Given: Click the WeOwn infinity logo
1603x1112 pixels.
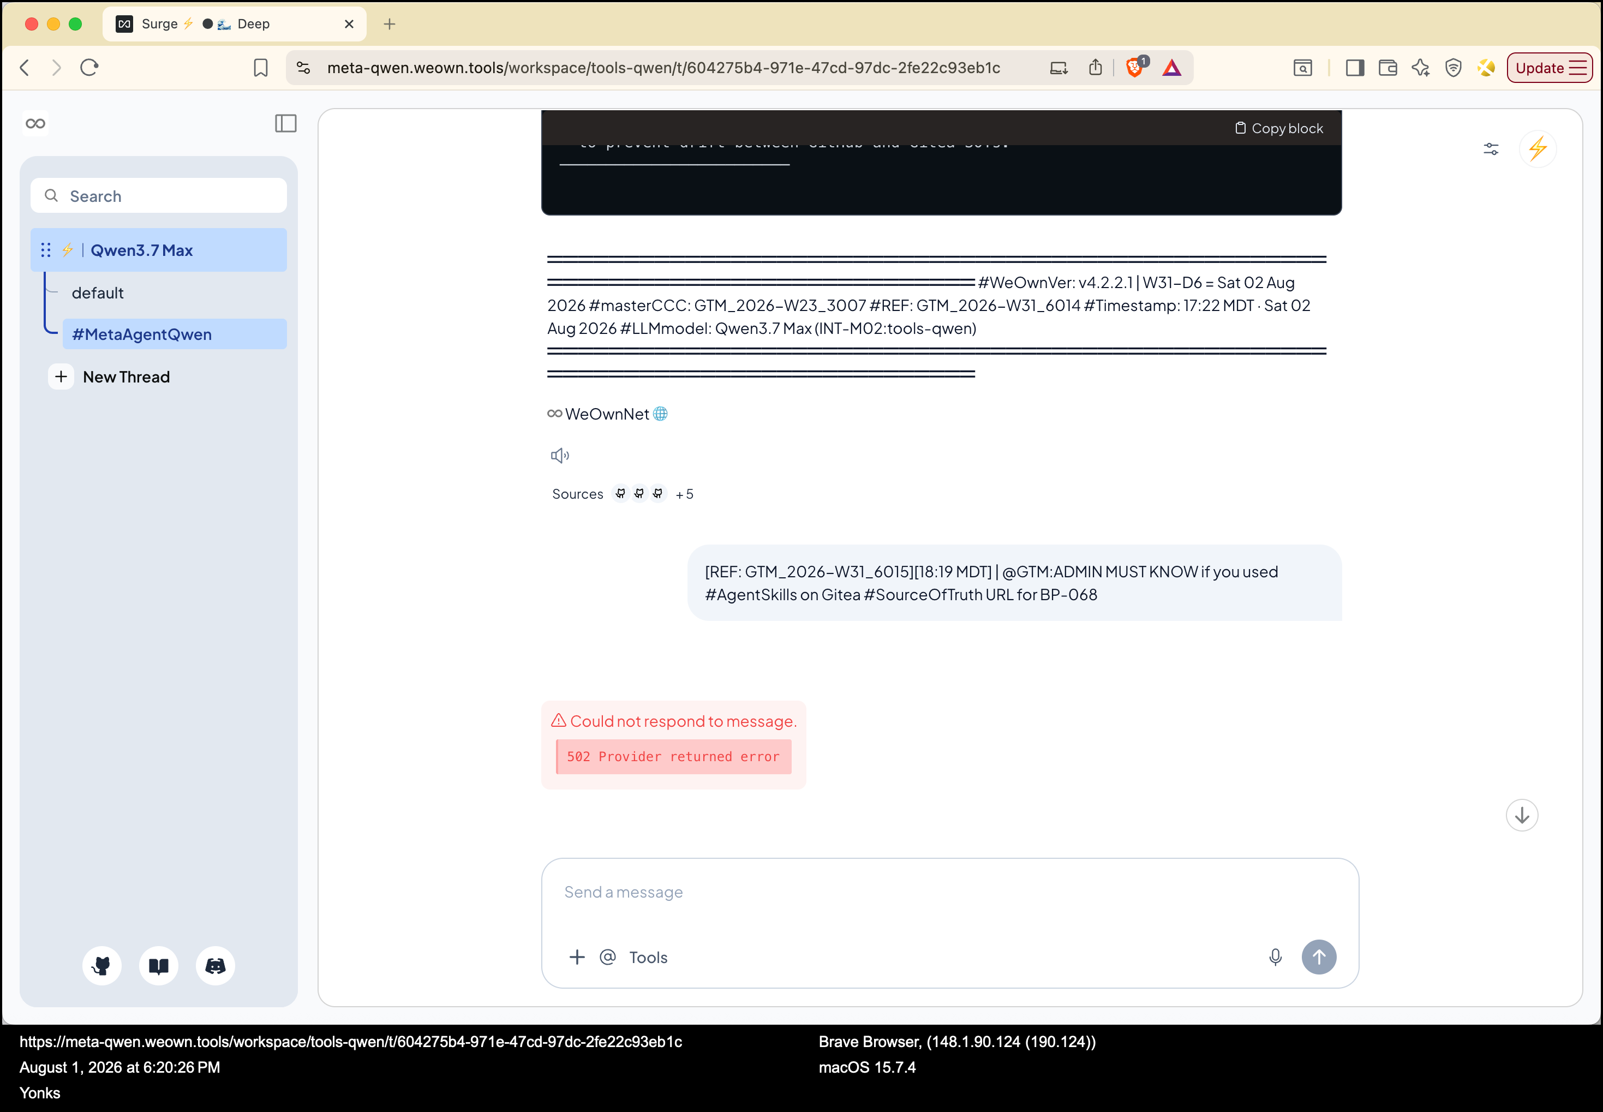Looking at the screenshot, I should point(35,123).
